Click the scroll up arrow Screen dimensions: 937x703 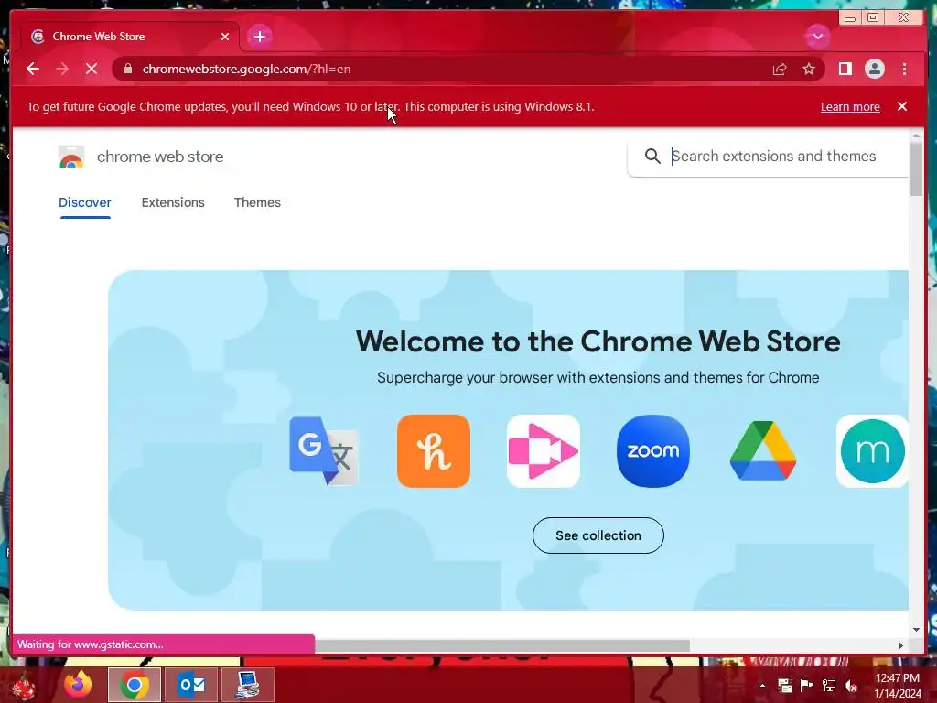916,136
